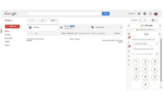Open the Google apps grid
The image size is (163, 101).
139,14
